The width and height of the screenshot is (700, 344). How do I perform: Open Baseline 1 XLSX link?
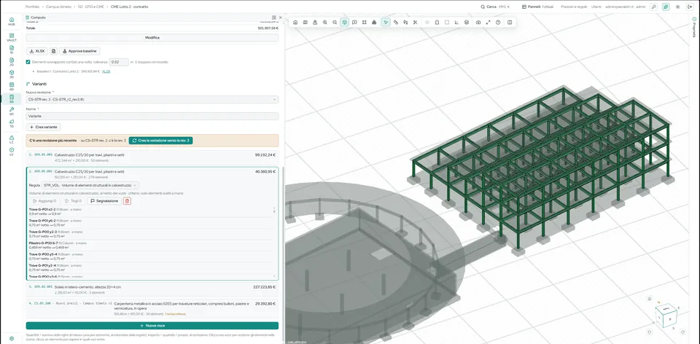(x=106, y=71)
